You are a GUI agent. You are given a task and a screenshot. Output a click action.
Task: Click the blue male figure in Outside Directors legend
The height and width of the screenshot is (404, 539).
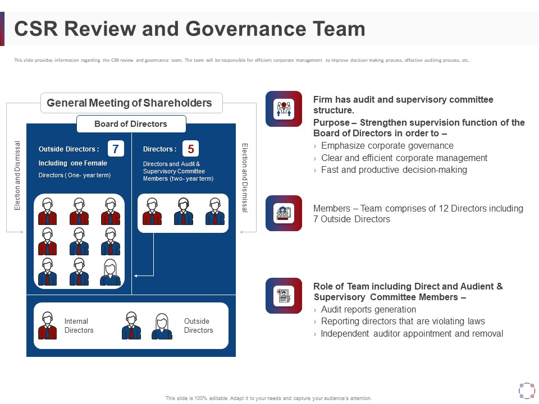coord(131,325)
